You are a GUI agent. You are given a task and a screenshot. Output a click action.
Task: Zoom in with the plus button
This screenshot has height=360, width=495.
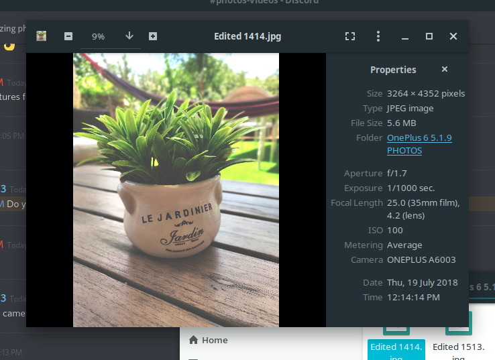click(x=153, y=36)
